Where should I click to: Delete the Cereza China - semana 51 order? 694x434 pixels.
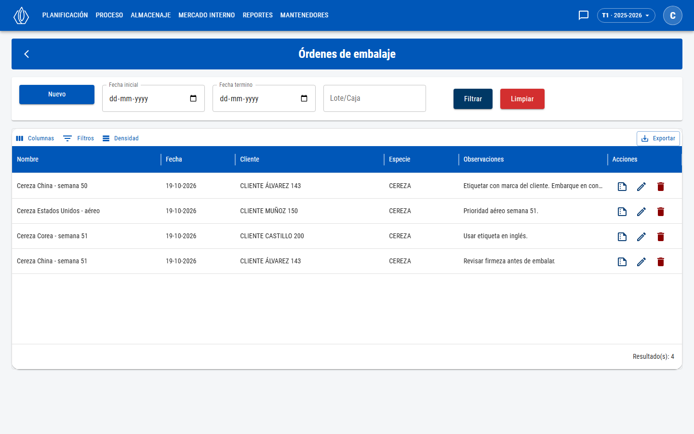[661, 262]
